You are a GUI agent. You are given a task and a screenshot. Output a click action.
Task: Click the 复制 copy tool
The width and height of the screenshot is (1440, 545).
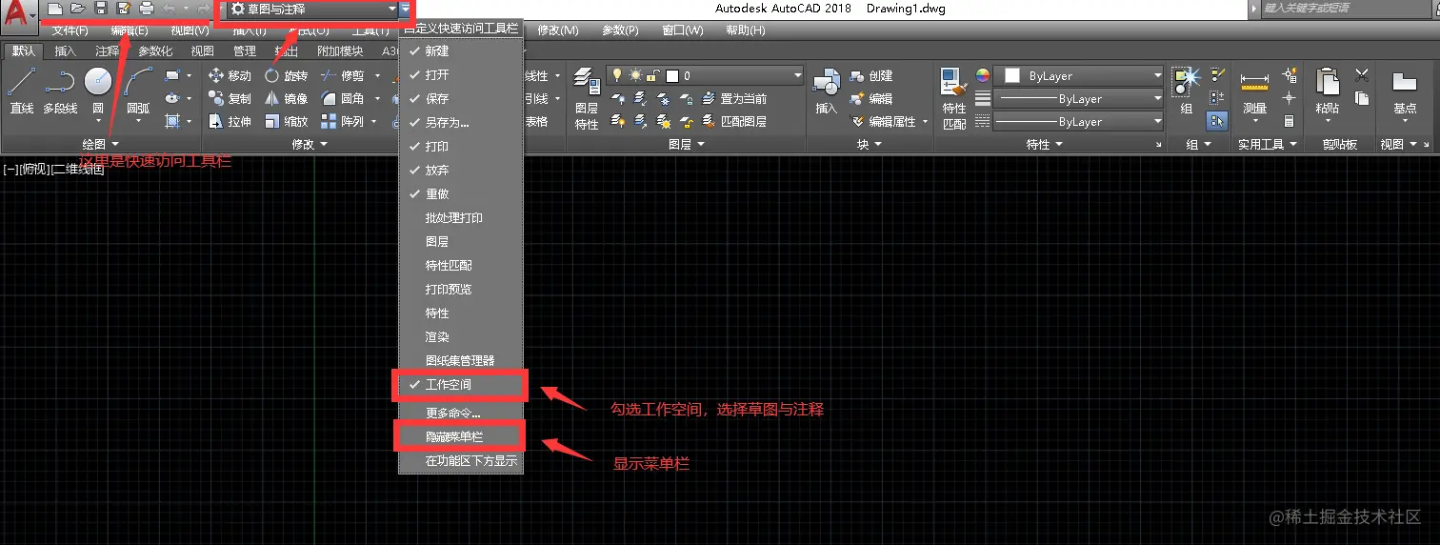tap(230, 98)
